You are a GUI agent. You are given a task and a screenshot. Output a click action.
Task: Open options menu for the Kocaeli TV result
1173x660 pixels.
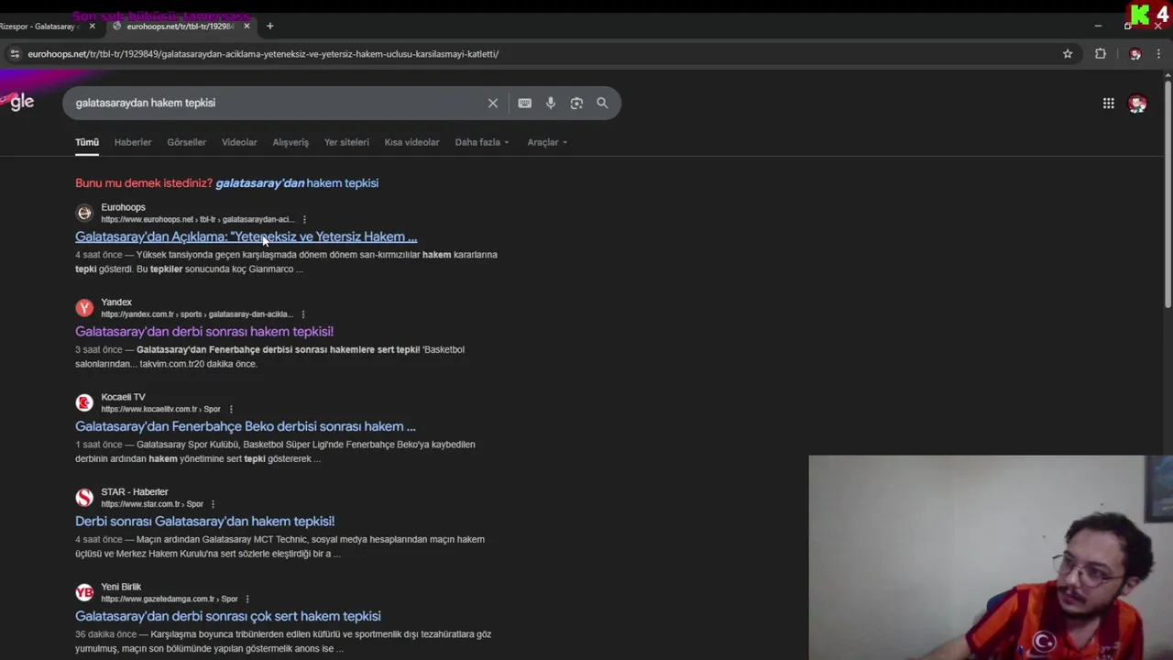pos(231,409)
